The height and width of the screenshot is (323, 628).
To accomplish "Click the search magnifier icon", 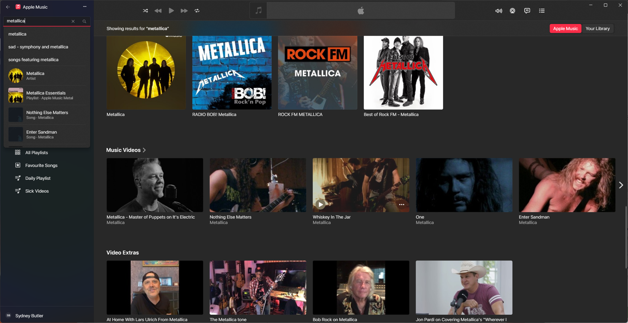I will click(84, 21).
